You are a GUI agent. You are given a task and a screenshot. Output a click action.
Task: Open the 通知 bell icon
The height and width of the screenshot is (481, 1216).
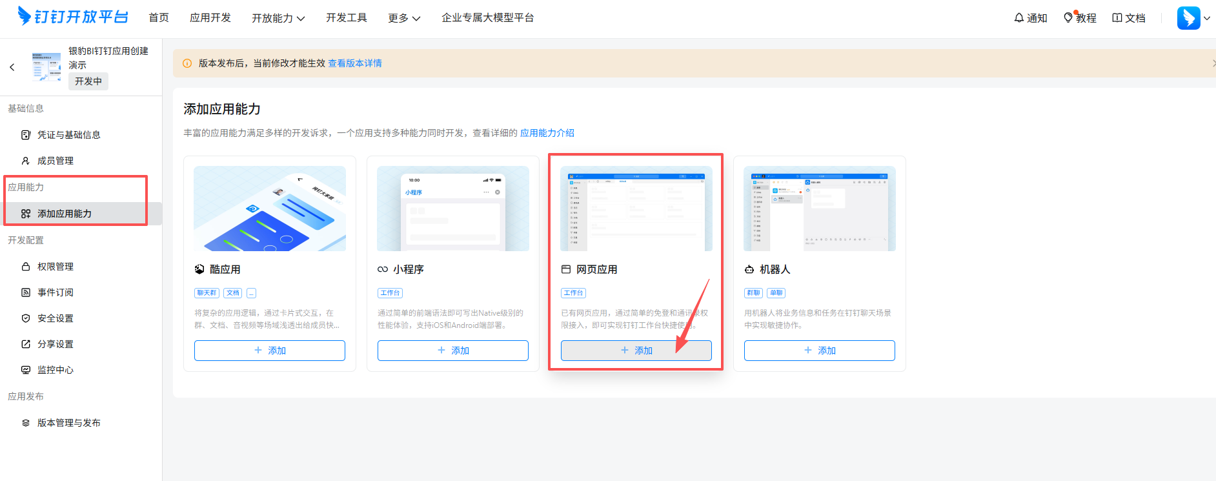(1019, 17)
